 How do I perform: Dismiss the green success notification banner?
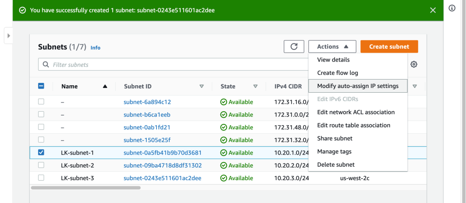tap(433, 10)
